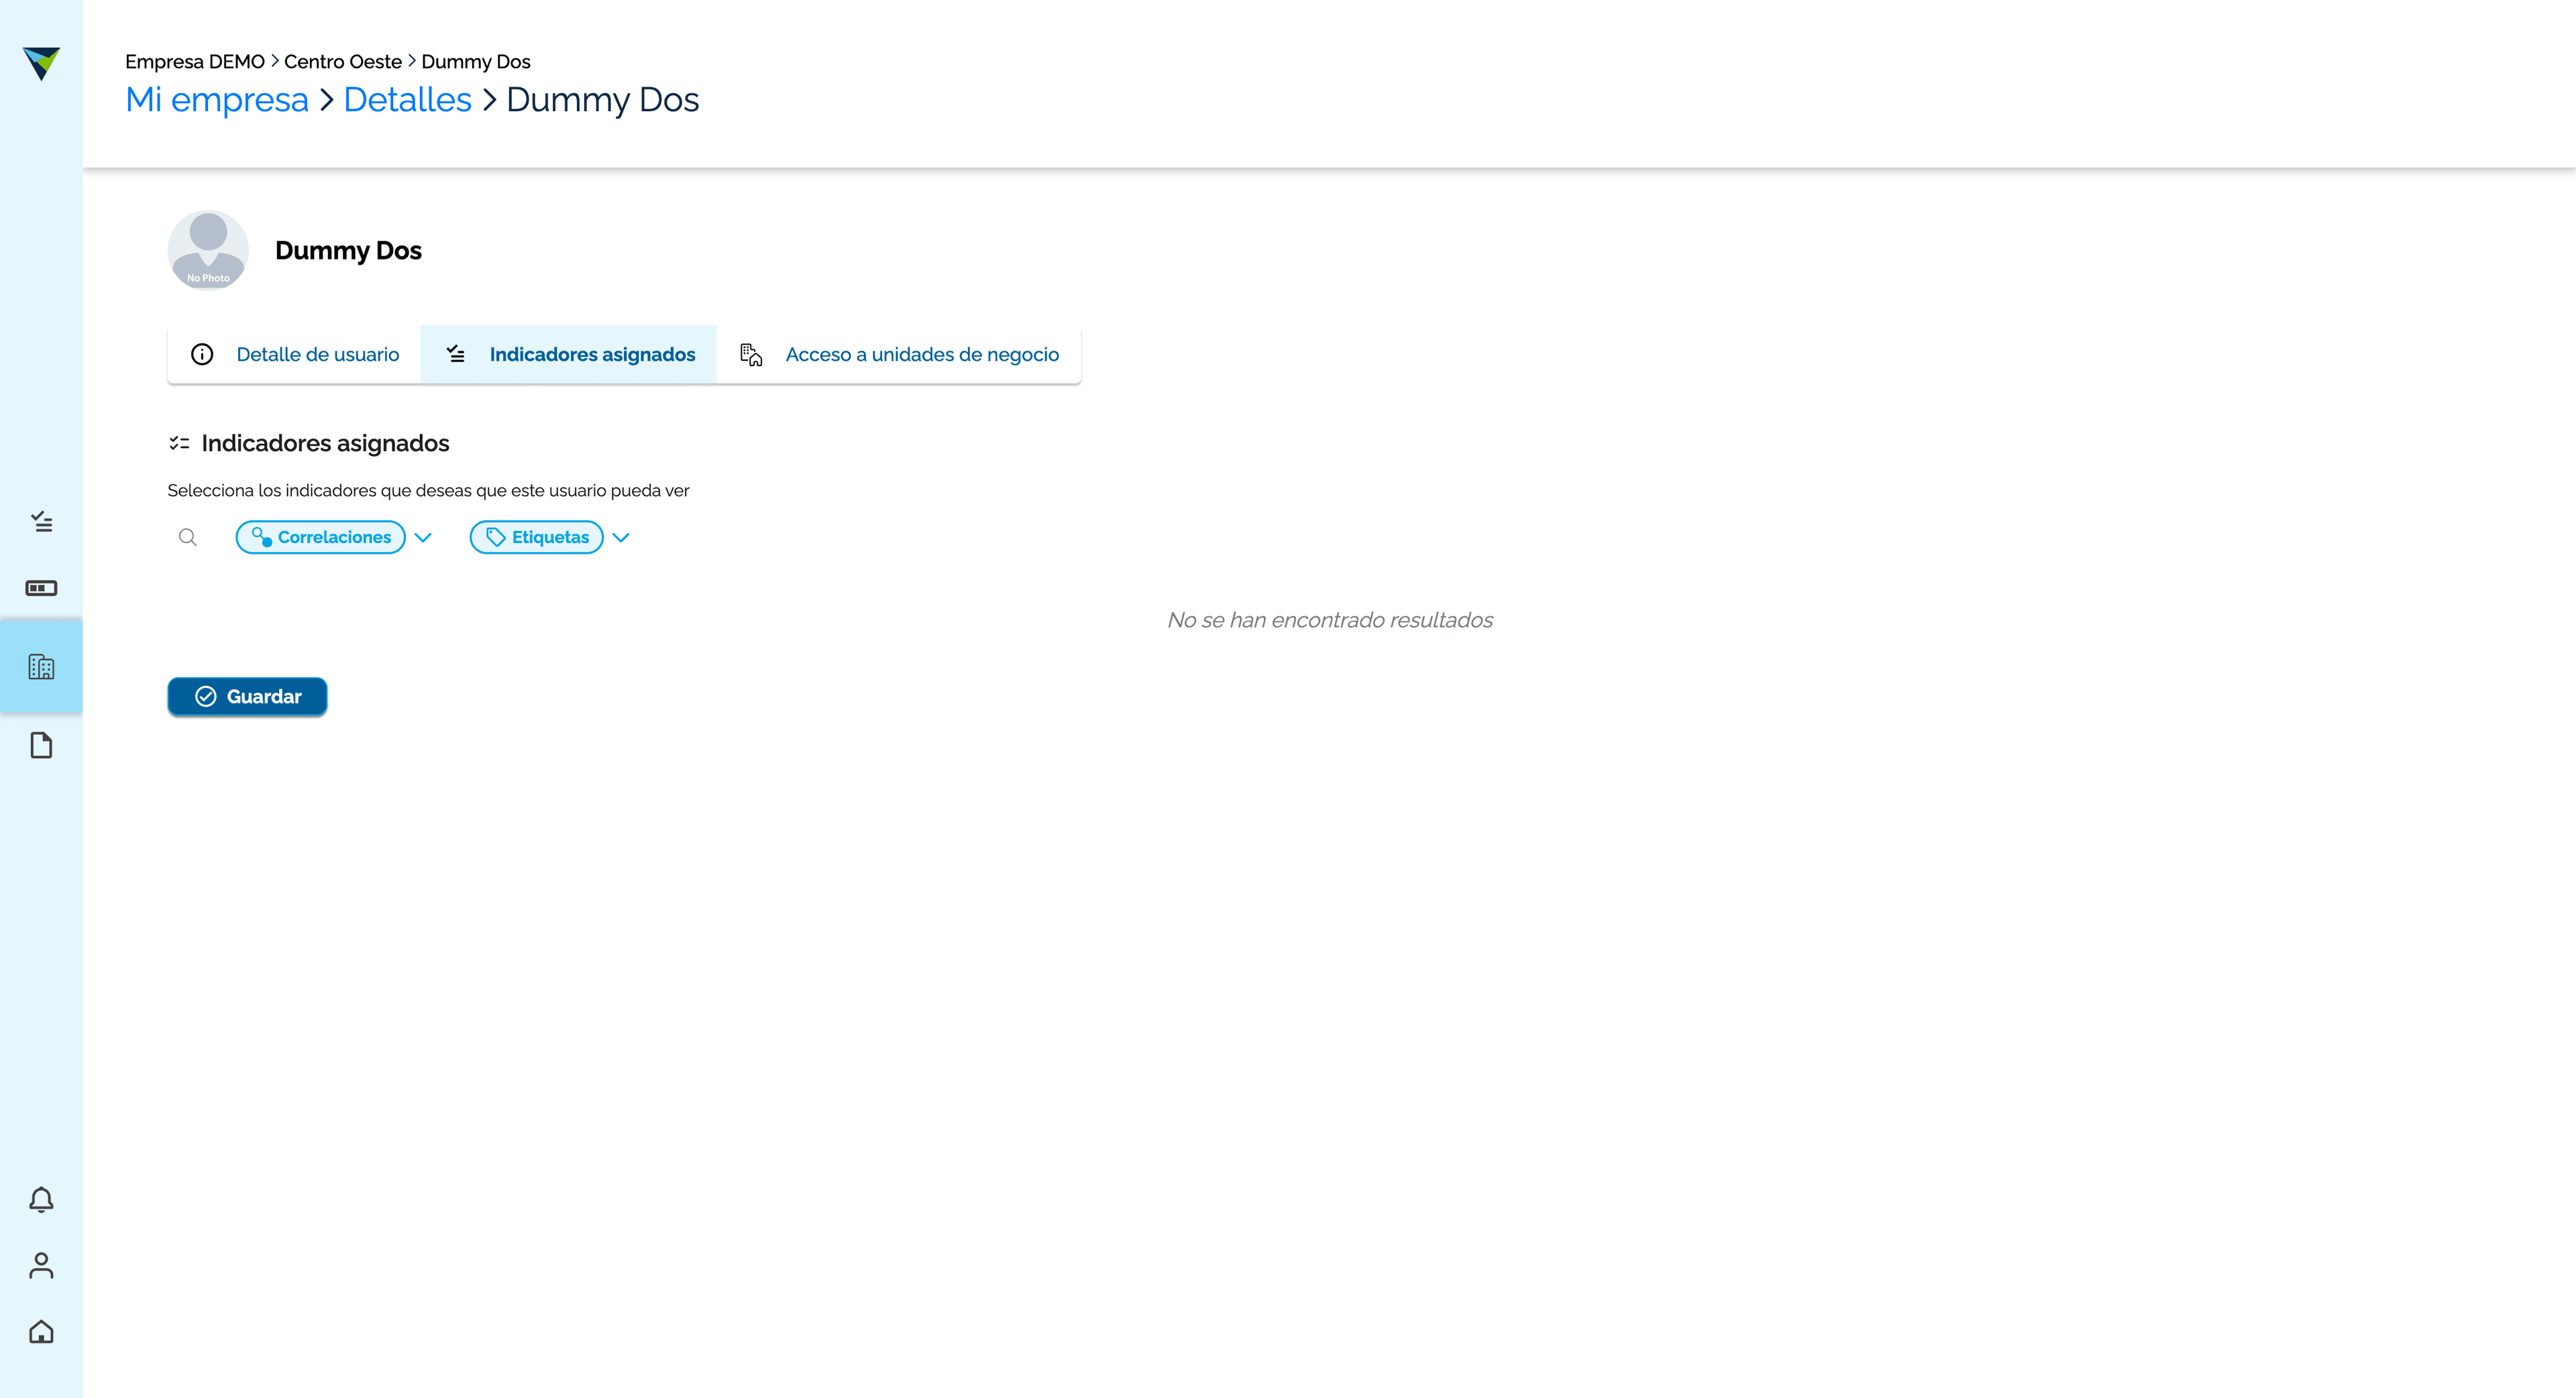Select the Indicadores asignados tab
This screenshot has width=2576, height=1398.
coord(569,355)
